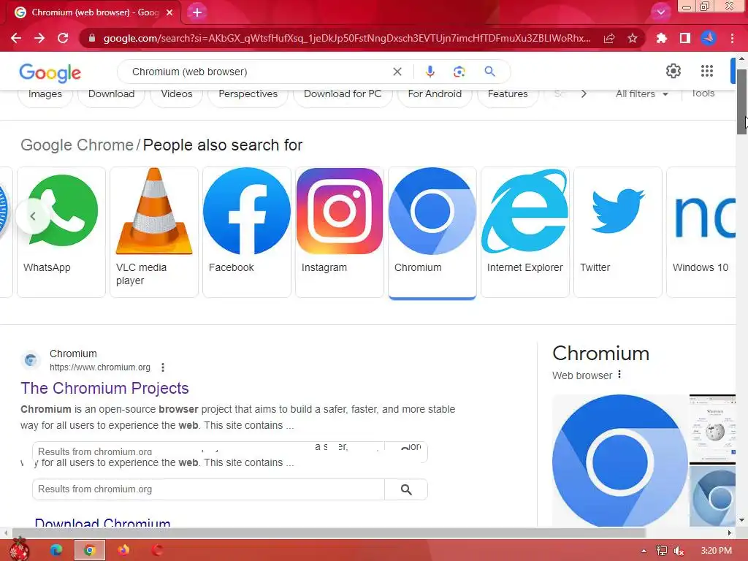
Task: Close the Chromium (web browser) tab
Action: click(169, 12)
